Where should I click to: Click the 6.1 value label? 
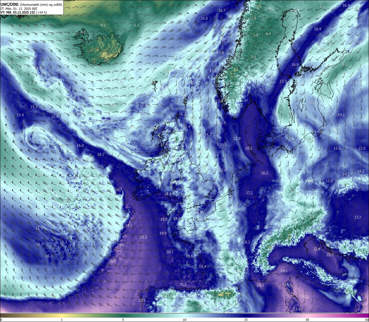click(322, 7)
